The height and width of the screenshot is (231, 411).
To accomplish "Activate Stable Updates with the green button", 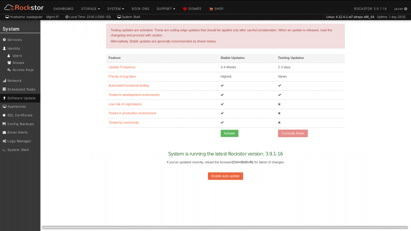I will click(x=229, y=133).
